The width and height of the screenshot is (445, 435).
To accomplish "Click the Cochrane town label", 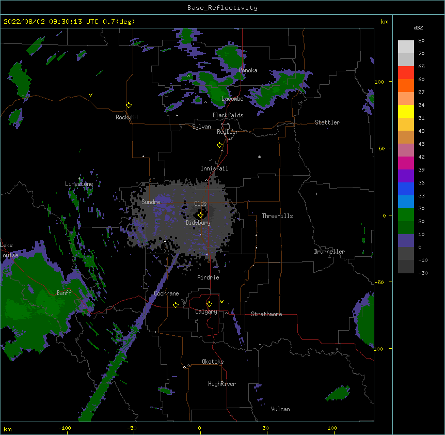I will (x=166, y=293).
